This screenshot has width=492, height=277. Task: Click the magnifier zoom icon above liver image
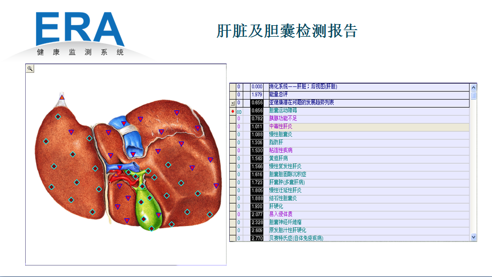(x=30, y=68)
